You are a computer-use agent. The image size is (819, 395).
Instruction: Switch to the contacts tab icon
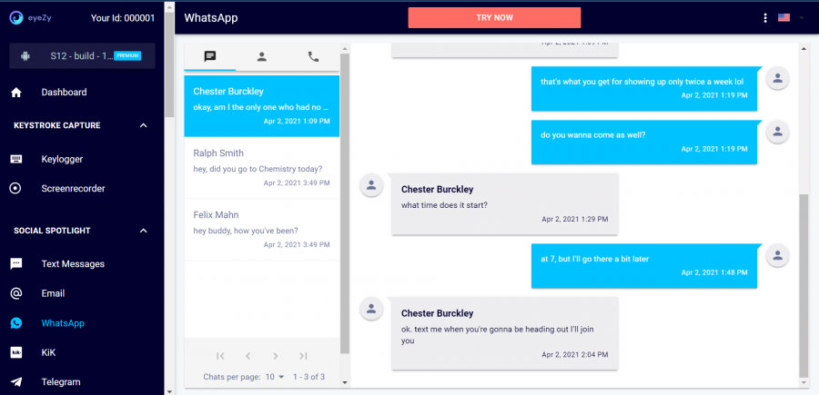[262, 56]
